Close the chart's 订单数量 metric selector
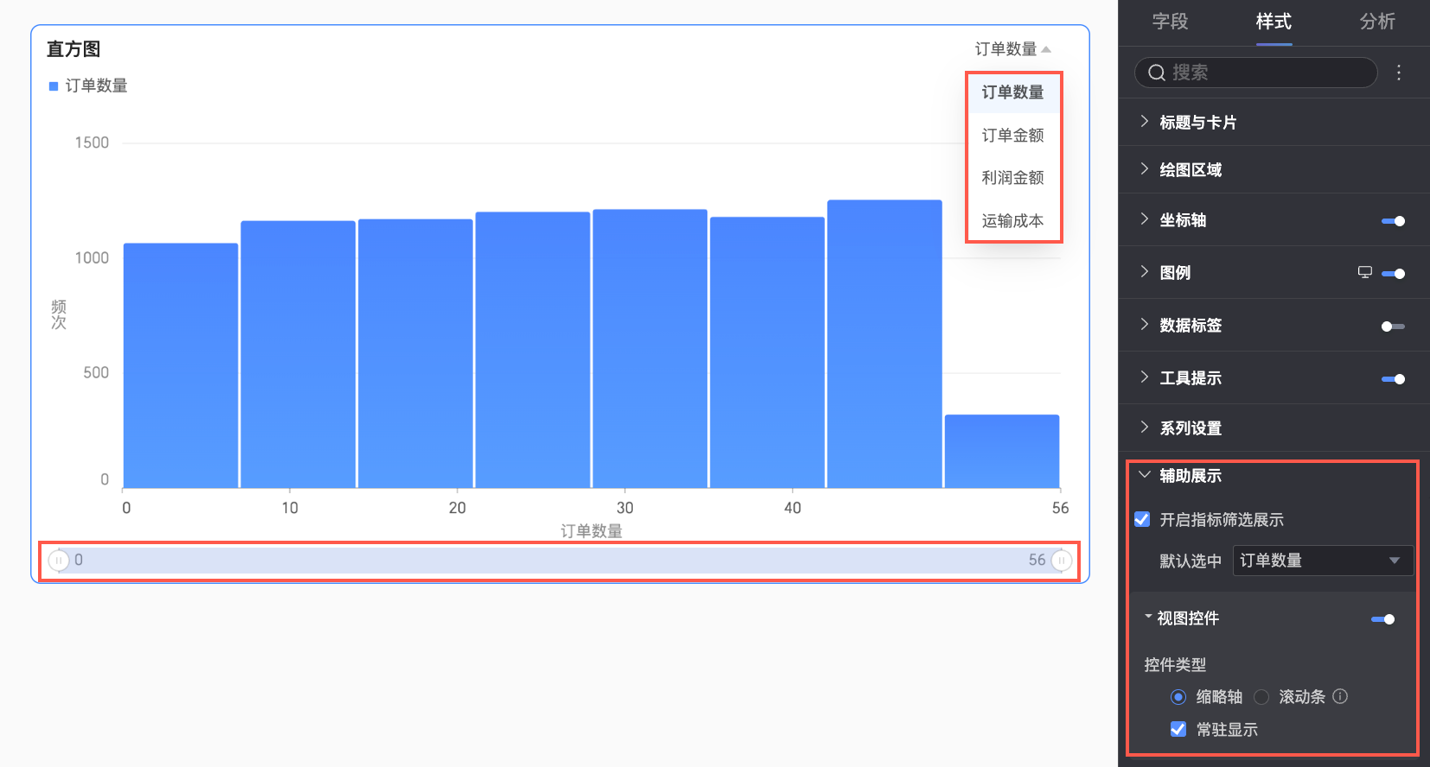 tap(1012, 49)
